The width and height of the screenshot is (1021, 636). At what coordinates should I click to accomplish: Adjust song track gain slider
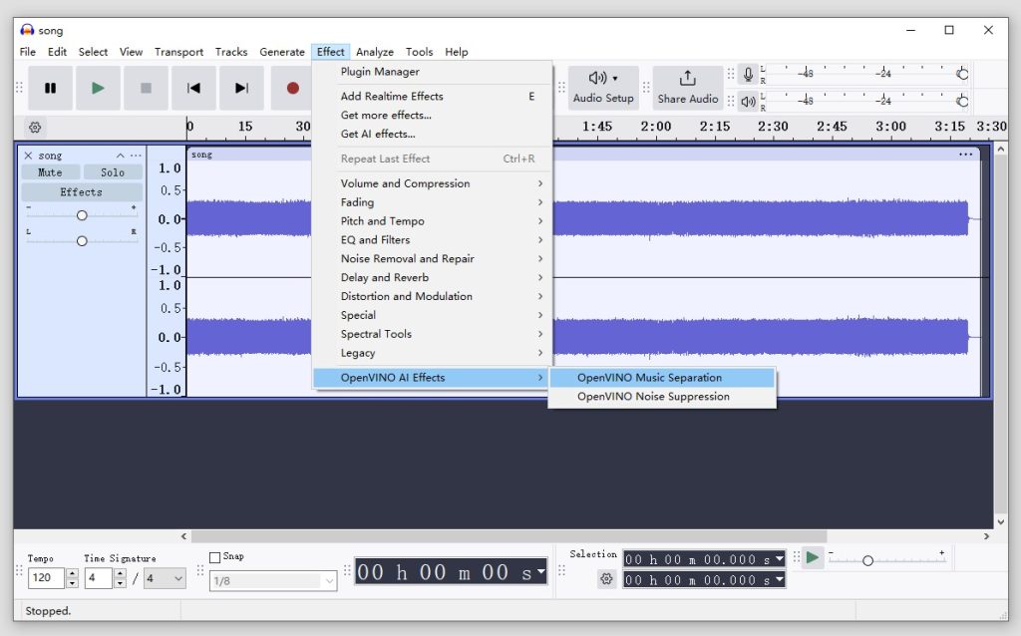(x=82, y=215)
